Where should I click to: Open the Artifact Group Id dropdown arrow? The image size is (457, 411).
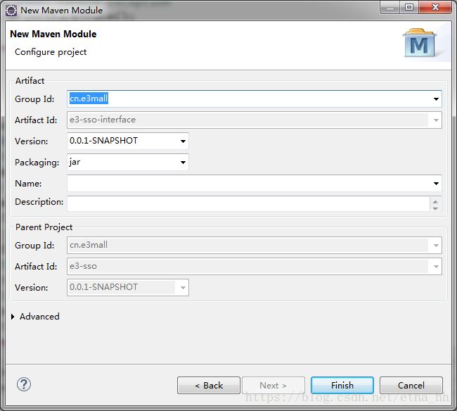(436, 99)
